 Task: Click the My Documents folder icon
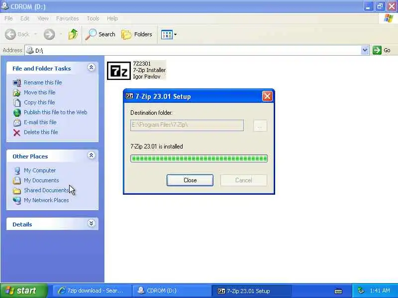[x=17, y=181]
